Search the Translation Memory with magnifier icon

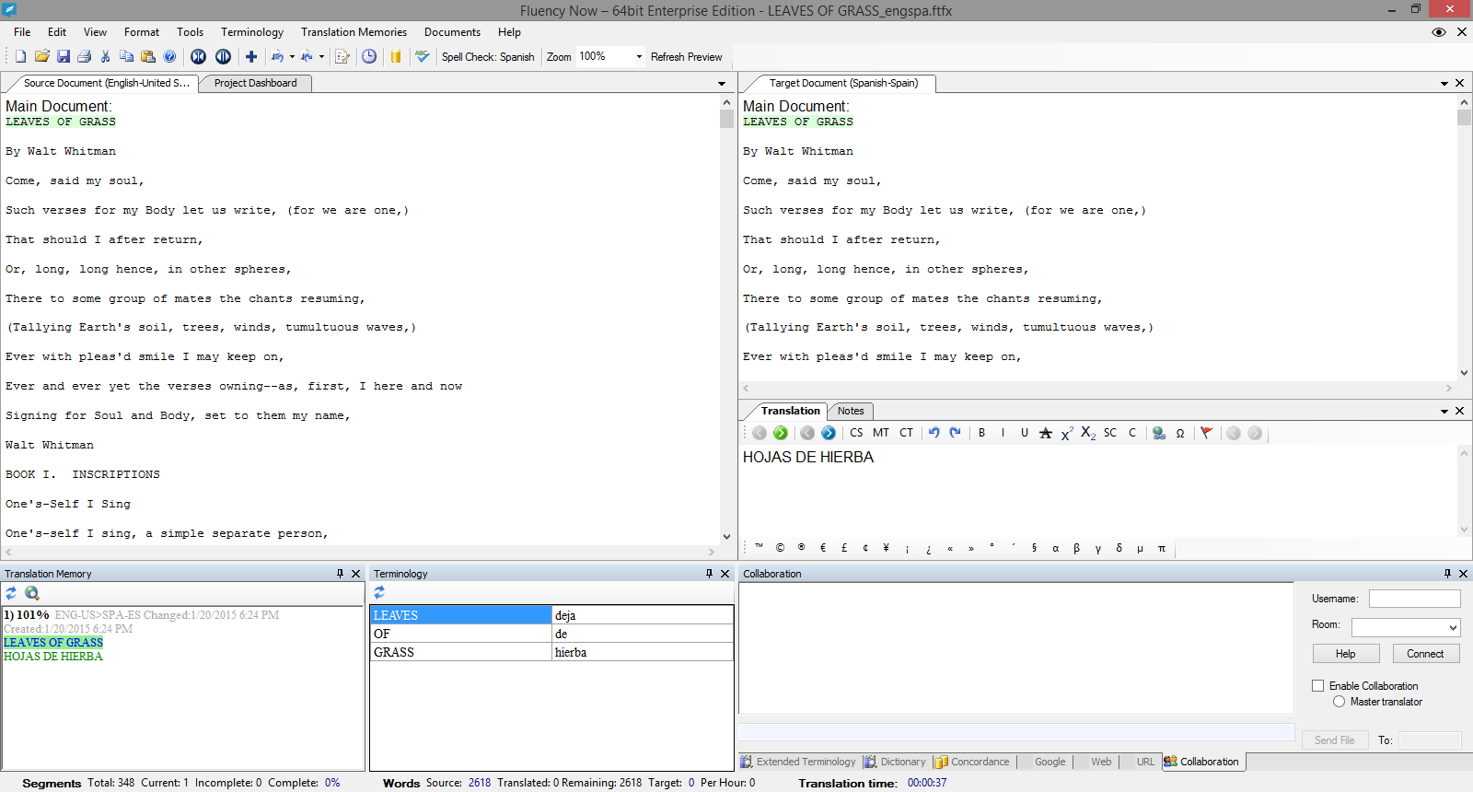[32, 593]
